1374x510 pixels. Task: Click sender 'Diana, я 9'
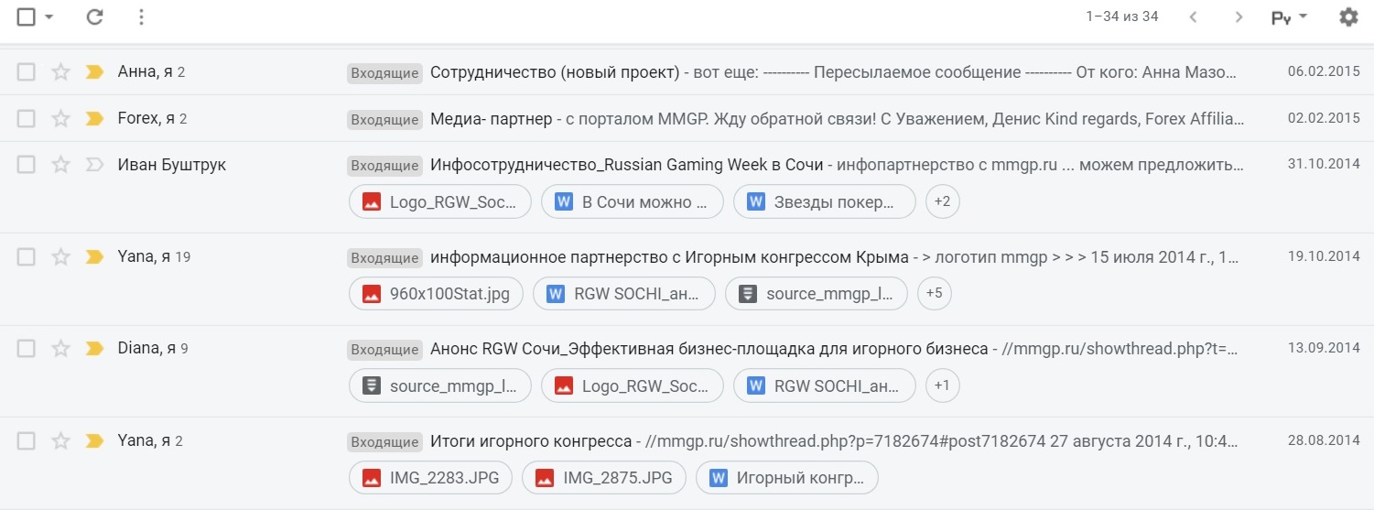153,348
